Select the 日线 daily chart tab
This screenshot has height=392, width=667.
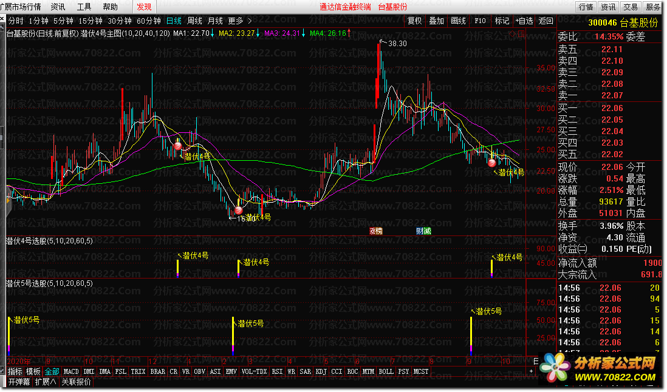pos(174,21)
